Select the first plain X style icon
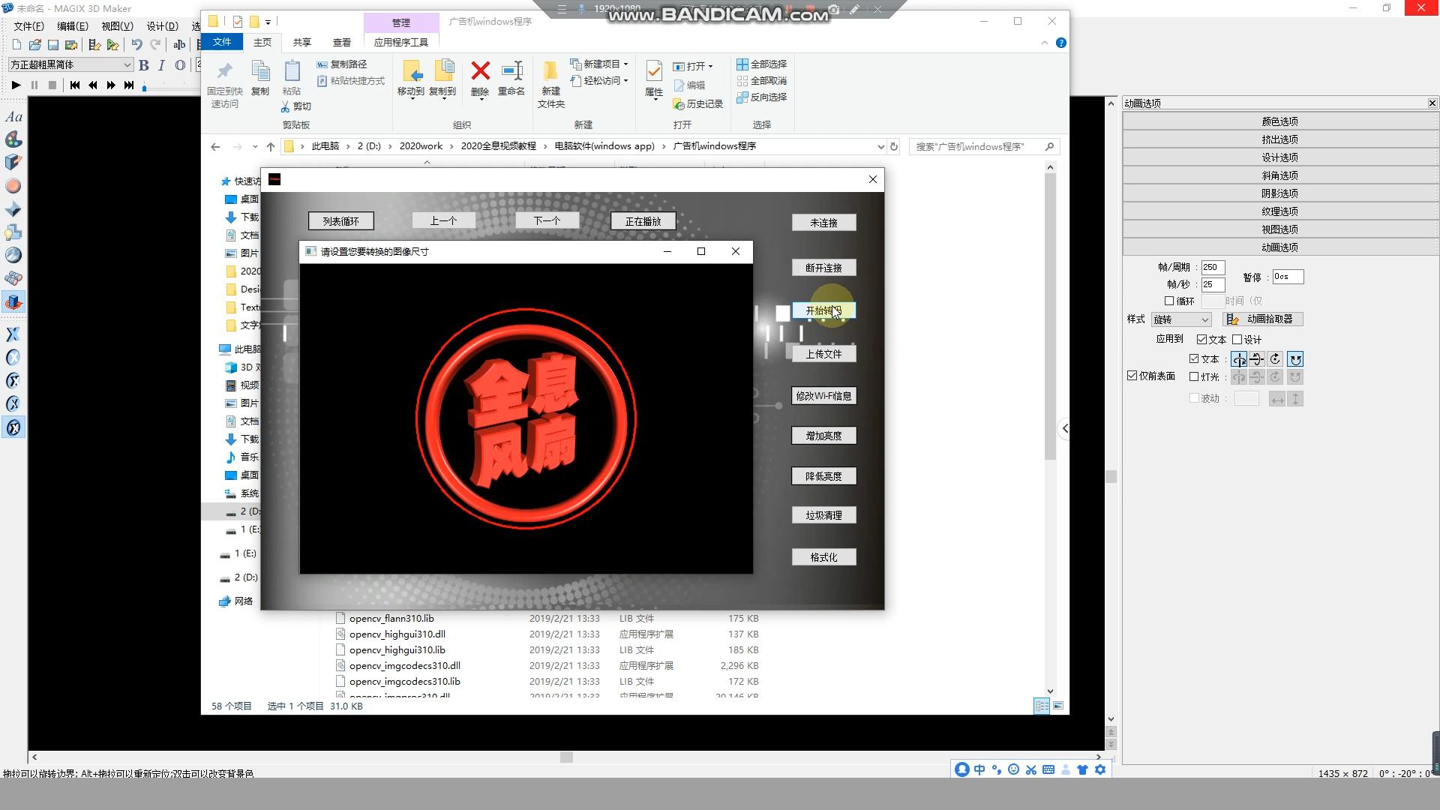 click(x=13, y=334)
